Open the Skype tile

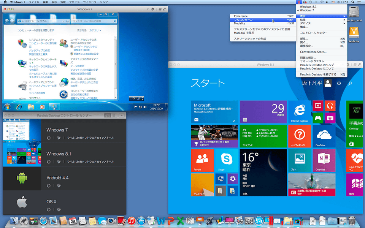[226, 160]
